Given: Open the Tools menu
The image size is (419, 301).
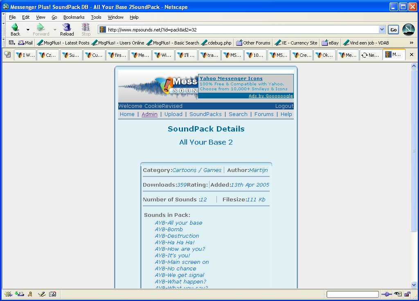Looking at the screenshot, I should pos(96,17).
